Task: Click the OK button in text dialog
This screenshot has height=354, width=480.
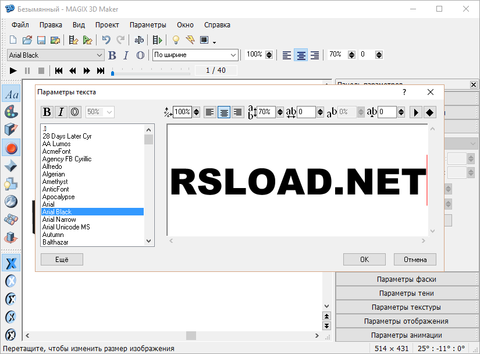Action: 364,259
